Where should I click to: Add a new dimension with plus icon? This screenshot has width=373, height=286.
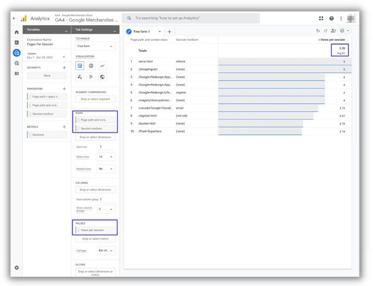point(64,88)
